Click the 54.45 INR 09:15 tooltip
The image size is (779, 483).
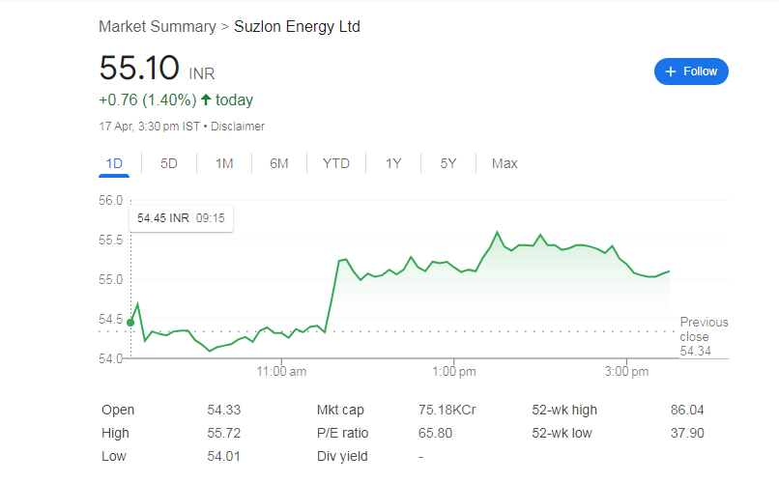pyautogui.click(x=181, y=218)
